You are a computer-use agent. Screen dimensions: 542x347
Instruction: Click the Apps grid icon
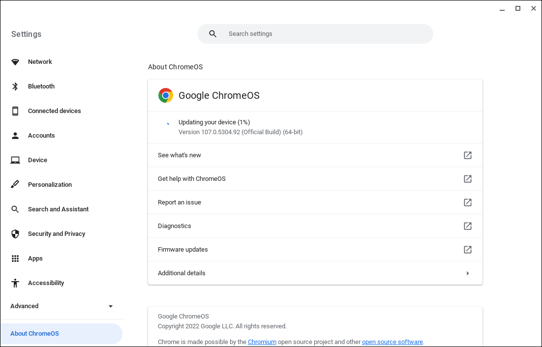[x=15, y=258]
